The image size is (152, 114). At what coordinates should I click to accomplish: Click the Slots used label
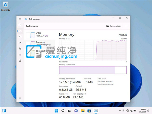click(102, 79)
